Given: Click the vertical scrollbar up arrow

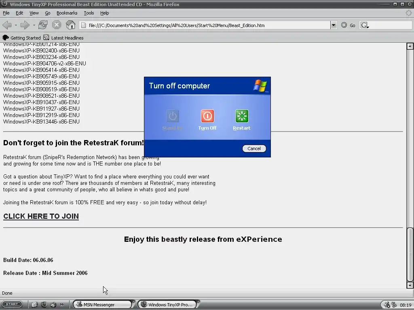Looking at the screenshot, I should [410, 46].
